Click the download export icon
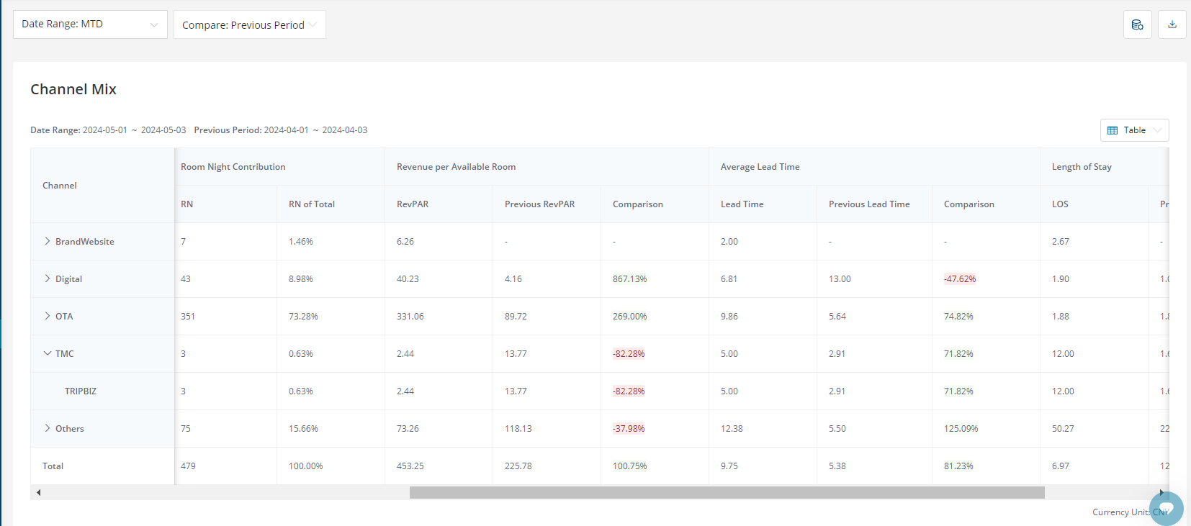 tap(1172, 24)
